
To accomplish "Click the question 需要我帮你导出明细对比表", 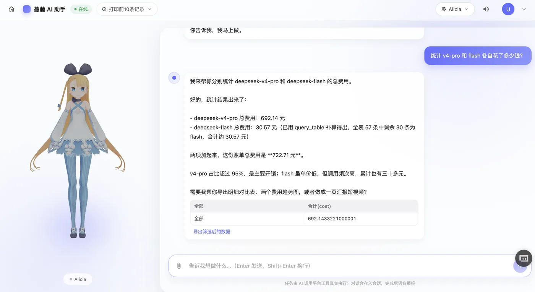I will 278,192.
